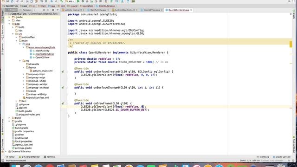The height and width of the screenshot is (167, 297).
Task: Open Gradle side panel on right
Action: [x=294, y=14]
